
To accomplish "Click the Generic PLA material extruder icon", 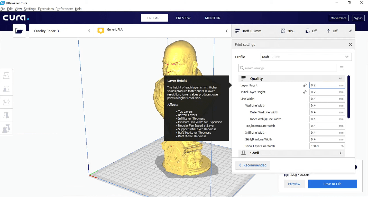I will 101,31.
